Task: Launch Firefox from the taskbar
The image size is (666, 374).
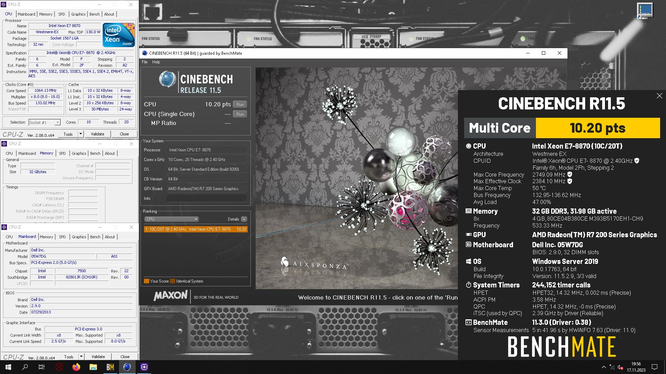Action: [76, 367]
